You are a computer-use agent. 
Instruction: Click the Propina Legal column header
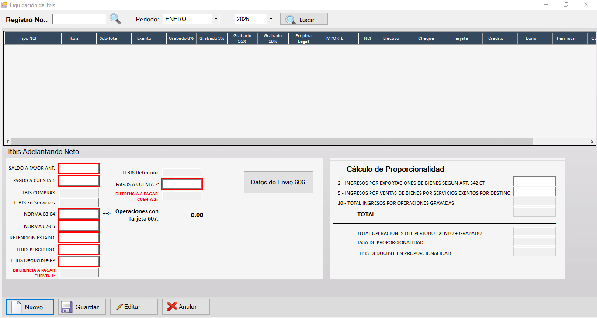tap(304, 38)
